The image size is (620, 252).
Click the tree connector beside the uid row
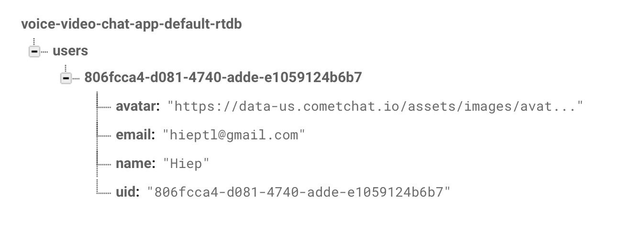coord(104,193)
